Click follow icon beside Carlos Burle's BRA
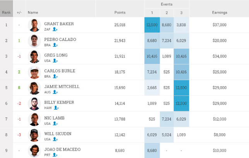 tap(55, 76)
